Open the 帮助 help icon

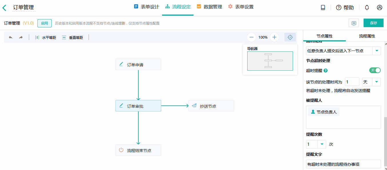click(x=339, y=8)
